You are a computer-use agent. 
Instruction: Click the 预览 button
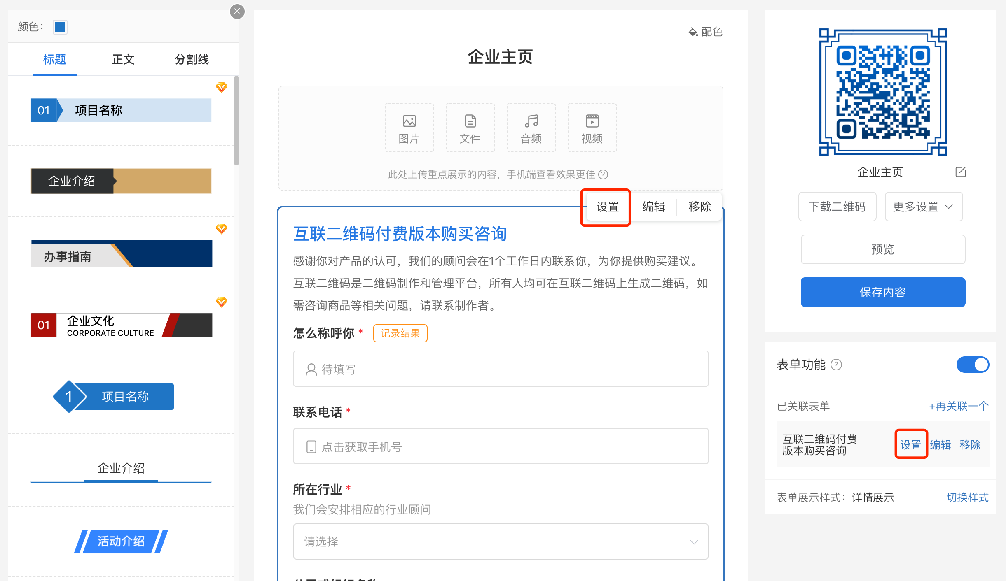883,249
